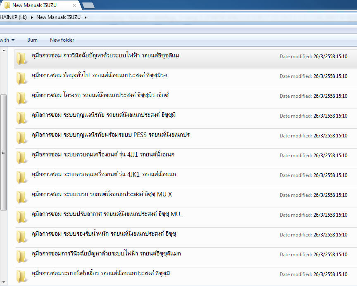Screen dimensions: 357x286
Task: Create a New folder from the toolbar
Action: 62,40
